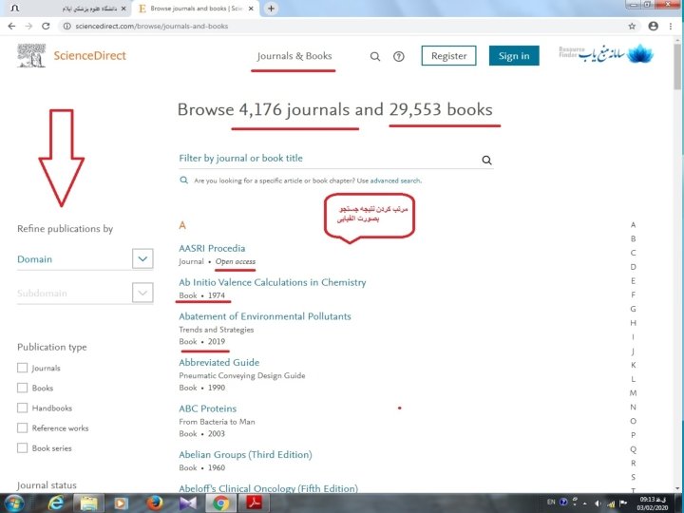Open the header search magnifier icon
Screen dimensions: 684x513
pos(375,56)
